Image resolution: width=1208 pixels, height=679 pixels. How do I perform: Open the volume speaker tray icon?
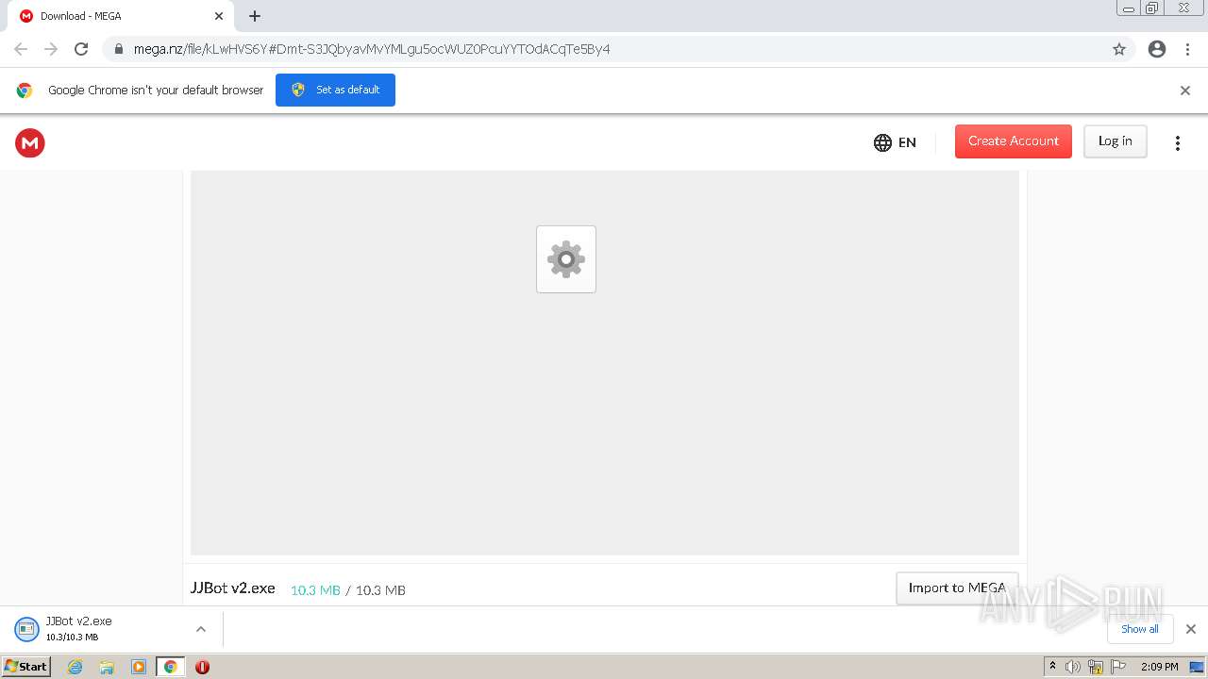click(x=1072, y=667)
